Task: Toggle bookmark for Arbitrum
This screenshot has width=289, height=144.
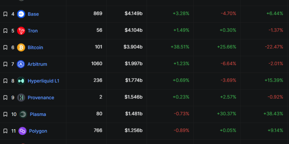Action: pos(5,64)
